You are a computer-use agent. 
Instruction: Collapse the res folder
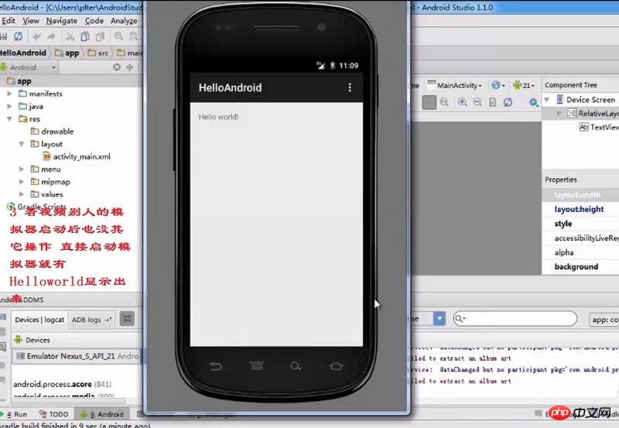[9, 119]
